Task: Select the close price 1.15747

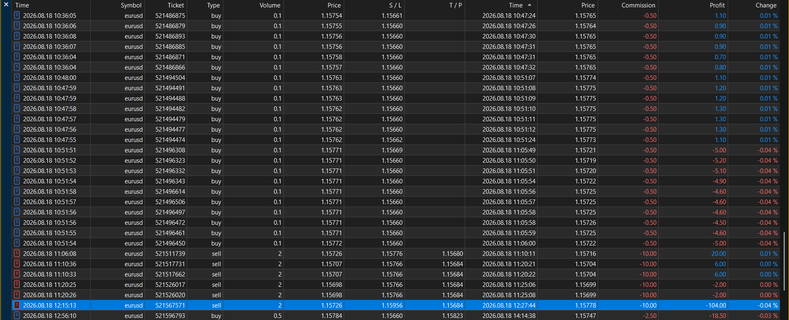Action: point(585,316)
